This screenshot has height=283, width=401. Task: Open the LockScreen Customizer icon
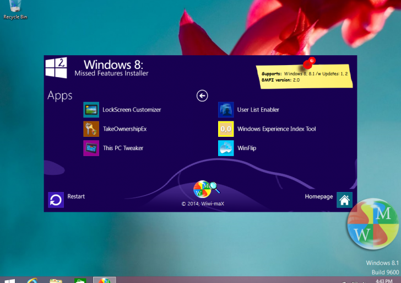pos(91,110)
